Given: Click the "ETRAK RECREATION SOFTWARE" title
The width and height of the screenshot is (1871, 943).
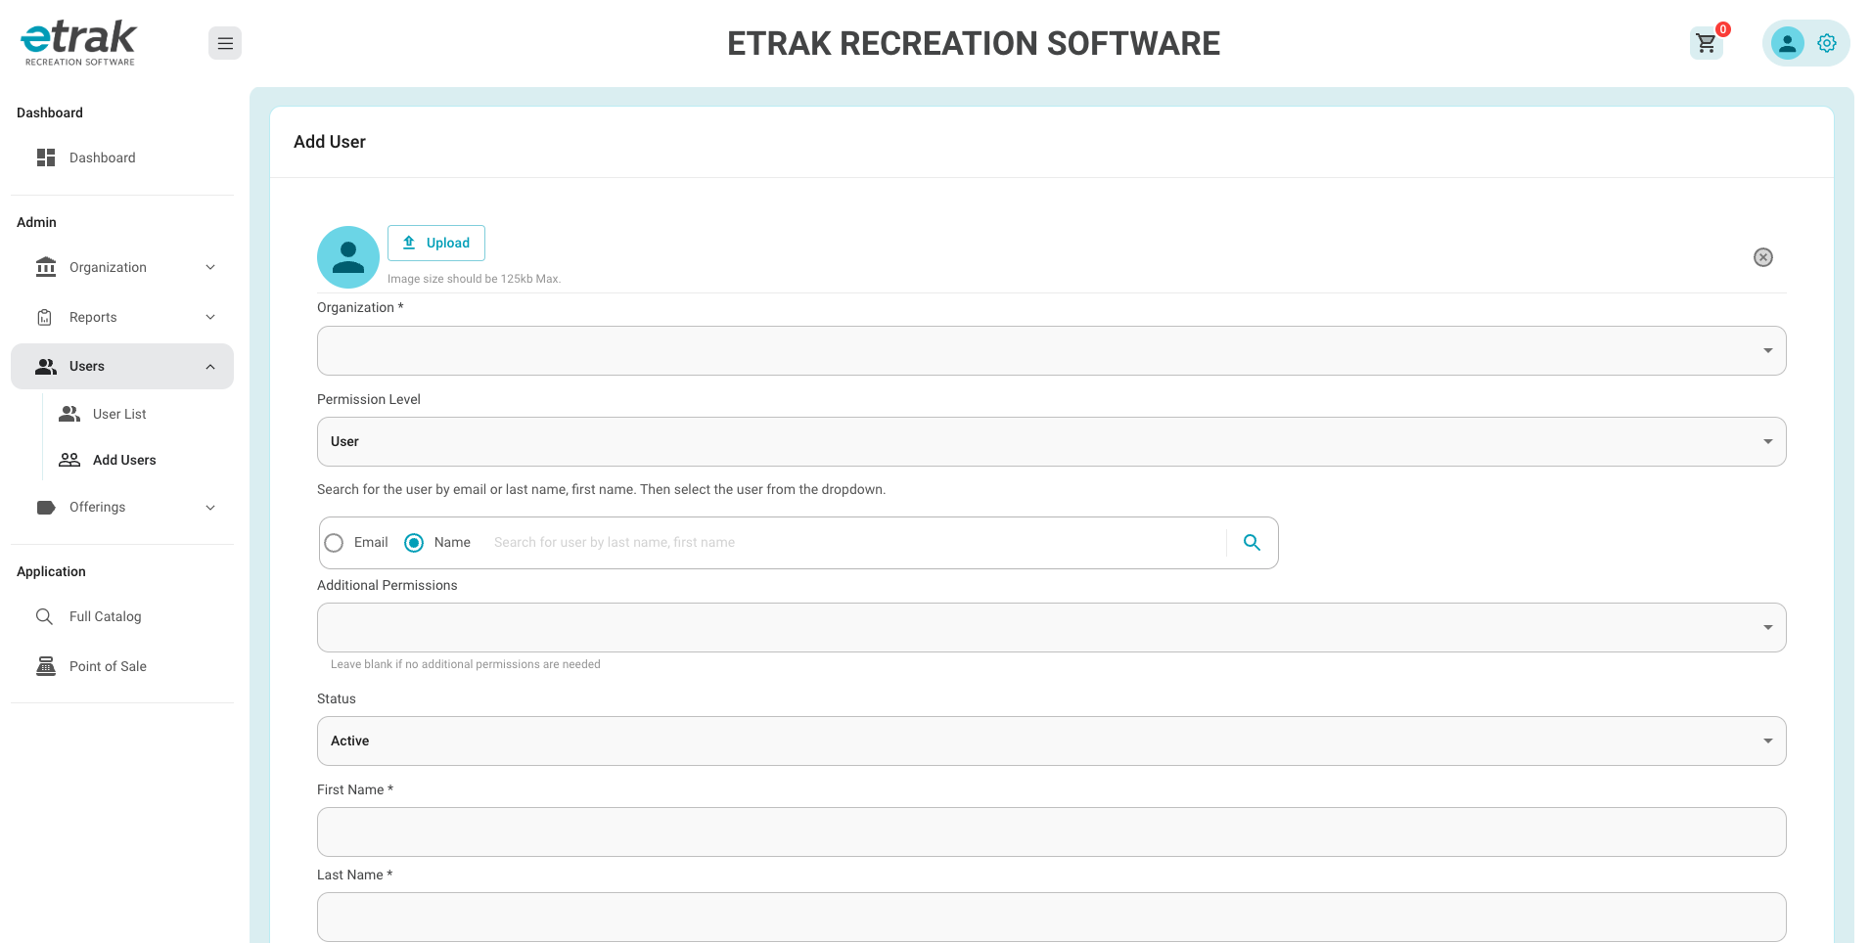Looking at the screenshot, I should click(974, 43).
